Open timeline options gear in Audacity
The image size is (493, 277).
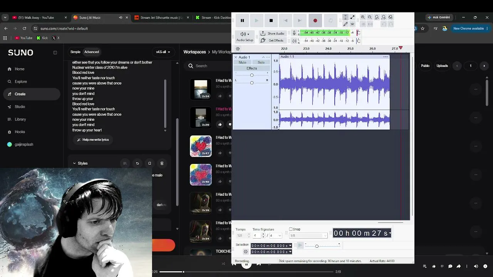click(238, 49)
